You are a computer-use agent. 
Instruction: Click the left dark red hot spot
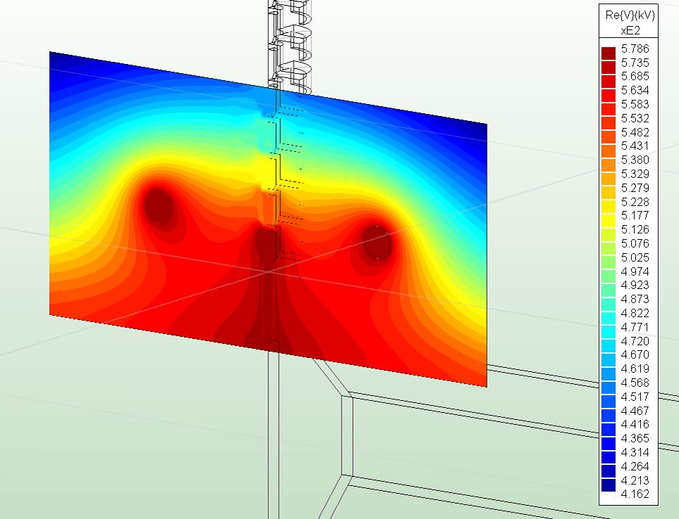160,205
